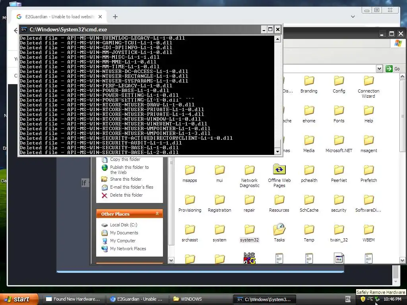Click Delete this folder link

[x=126, y=195]
